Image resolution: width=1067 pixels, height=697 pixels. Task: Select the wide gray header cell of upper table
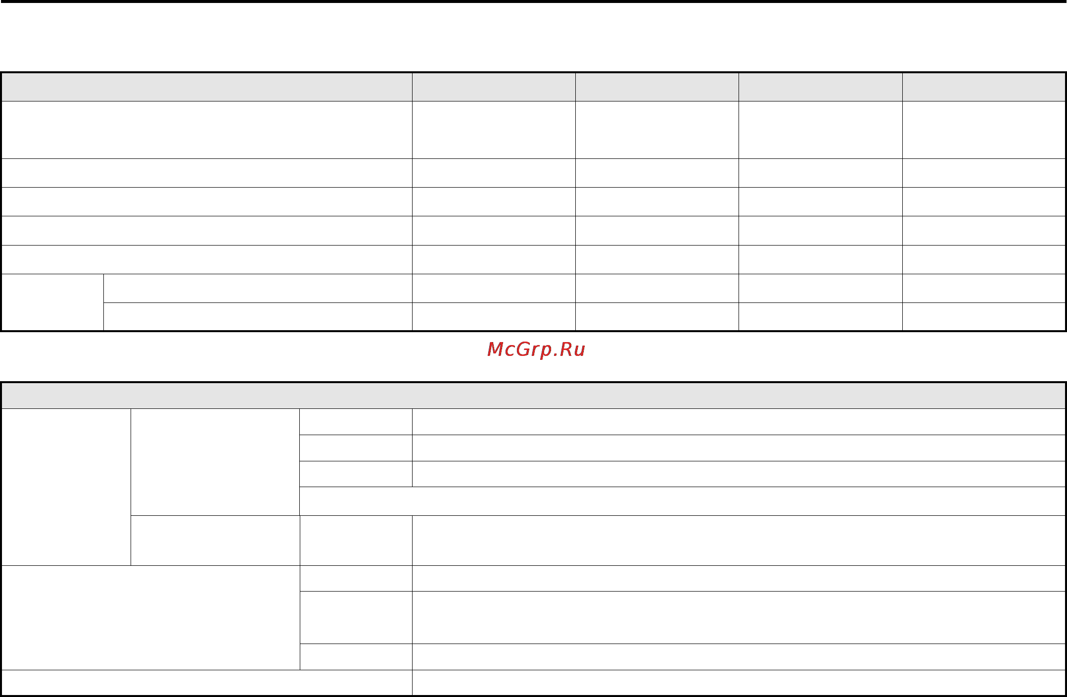207,87
